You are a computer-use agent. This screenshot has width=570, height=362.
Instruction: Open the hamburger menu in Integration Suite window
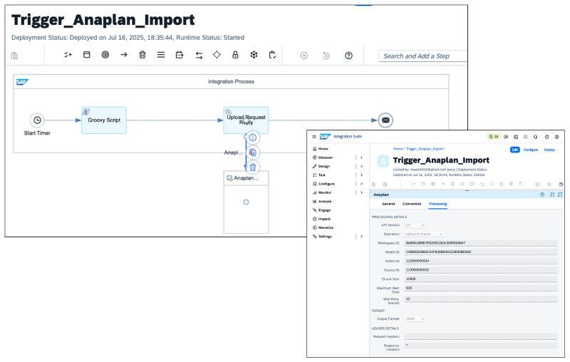314,137
